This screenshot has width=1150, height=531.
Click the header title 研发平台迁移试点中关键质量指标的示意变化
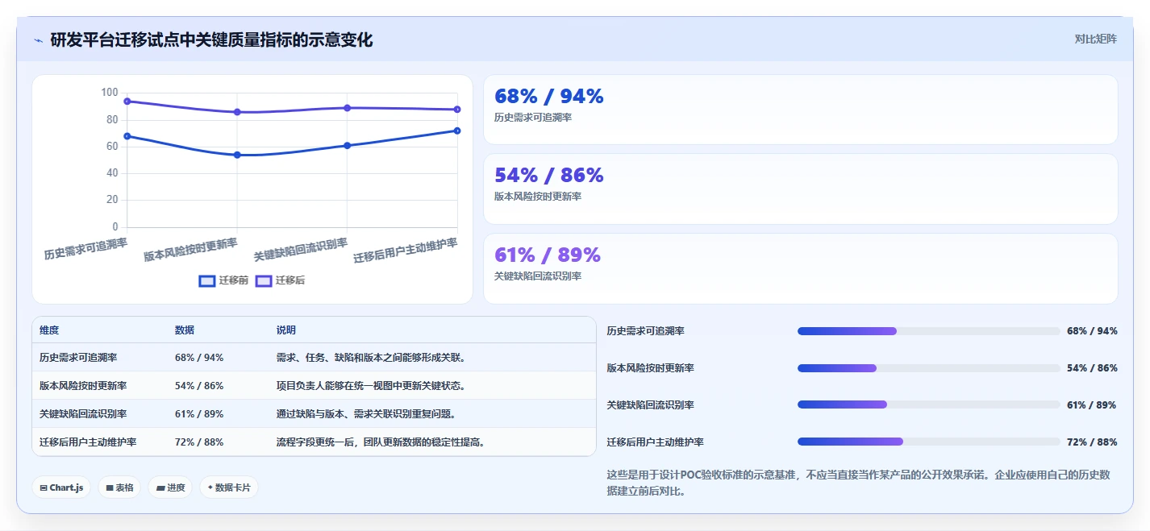point(211,39)
